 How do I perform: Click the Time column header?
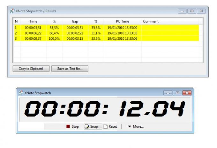33,22
